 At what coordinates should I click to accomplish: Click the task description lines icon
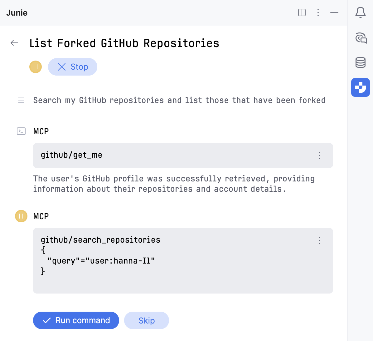pos(21,100)
